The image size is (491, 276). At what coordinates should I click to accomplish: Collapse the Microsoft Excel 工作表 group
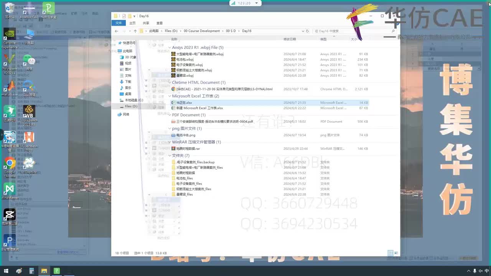[x=170, y=96]
